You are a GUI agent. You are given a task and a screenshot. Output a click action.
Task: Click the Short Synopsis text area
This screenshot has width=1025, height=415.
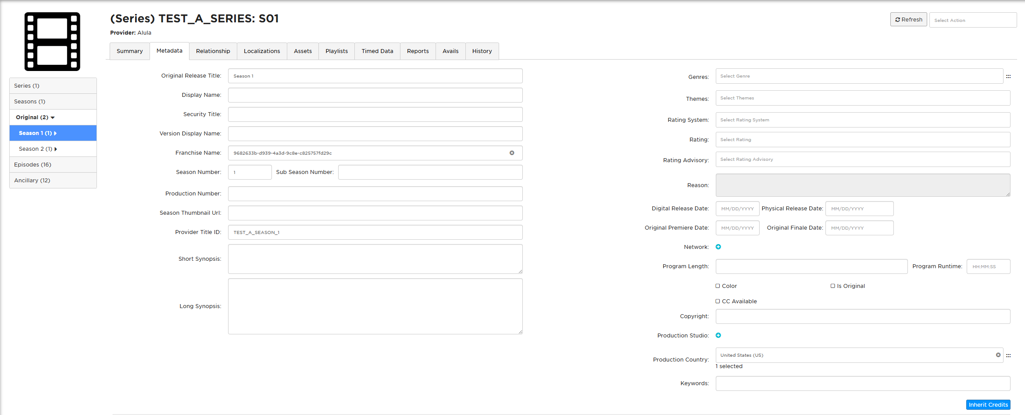tap(375, 259)
